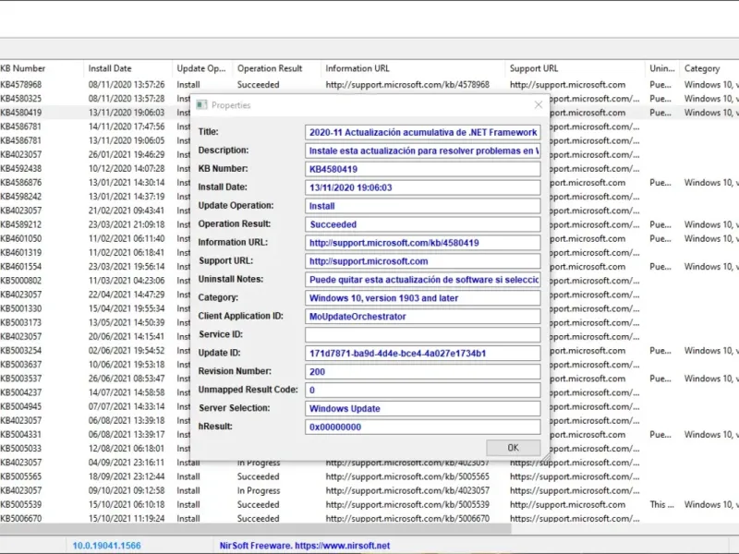This screenshot has width=739, height=554.
Task: Click the kb/4578968 information URL cell
Action: coord(407,84)
